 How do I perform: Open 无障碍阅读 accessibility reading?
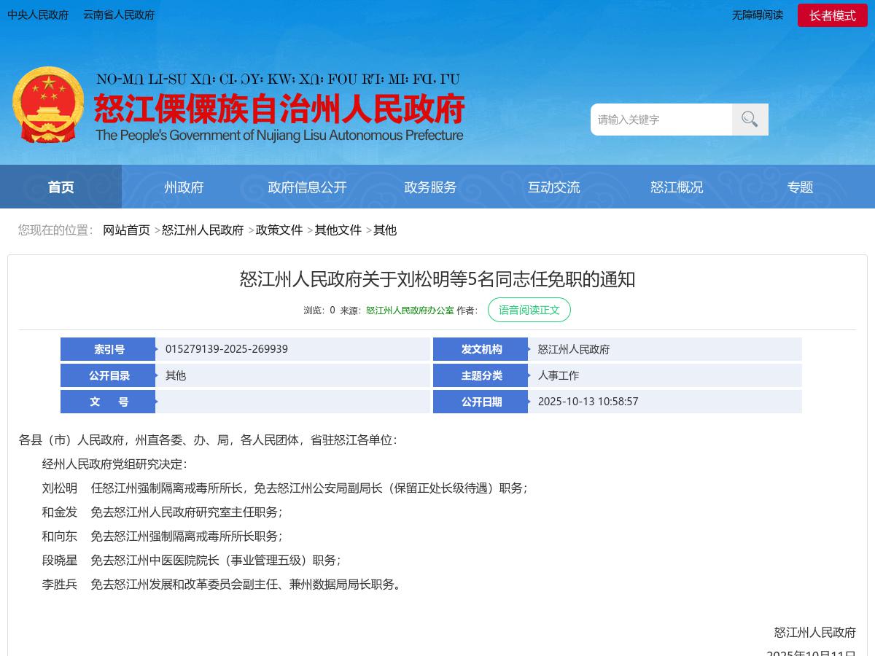click(x=758, y=15)
